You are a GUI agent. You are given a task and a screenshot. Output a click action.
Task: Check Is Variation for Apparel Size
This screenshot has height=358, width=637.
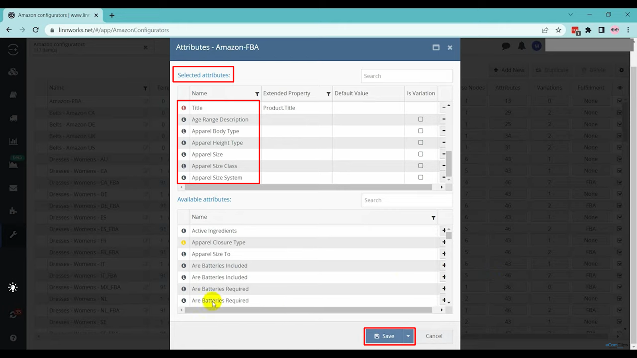tap(420, 154)
